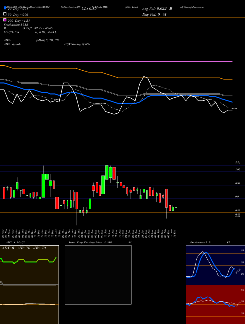Click the 'MACD: 0.8' reading

tap(11, 32)
